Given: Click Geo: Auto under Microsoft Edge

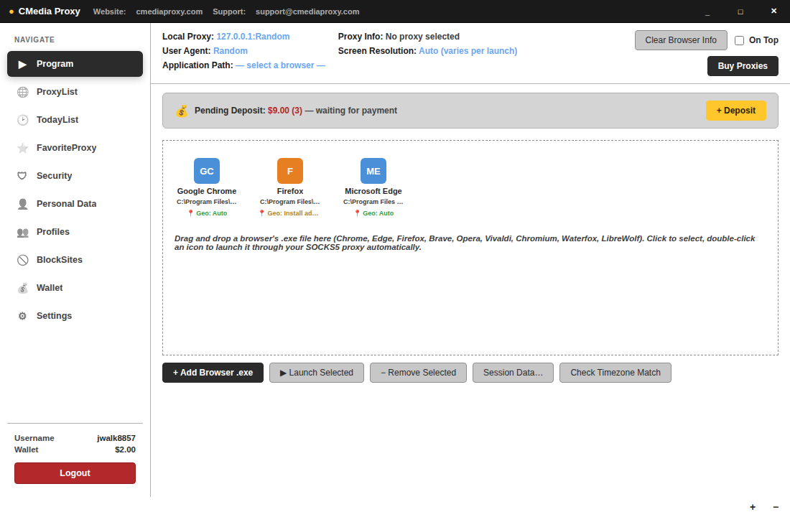Looking at the screenshot, I should point(378,213).
